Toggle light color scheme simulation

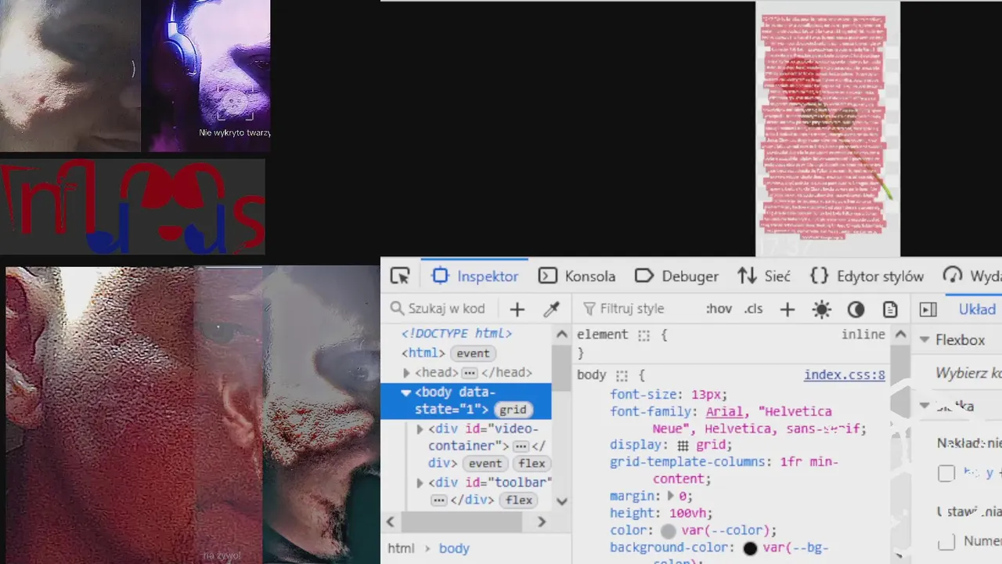(x=821, y=309)
